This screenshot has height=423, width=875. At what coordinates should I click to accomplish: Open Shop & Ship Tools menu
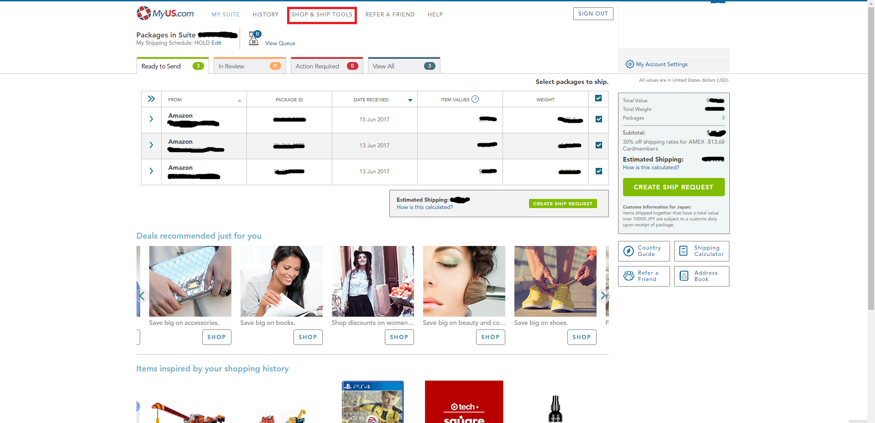[x=322, y=15]
